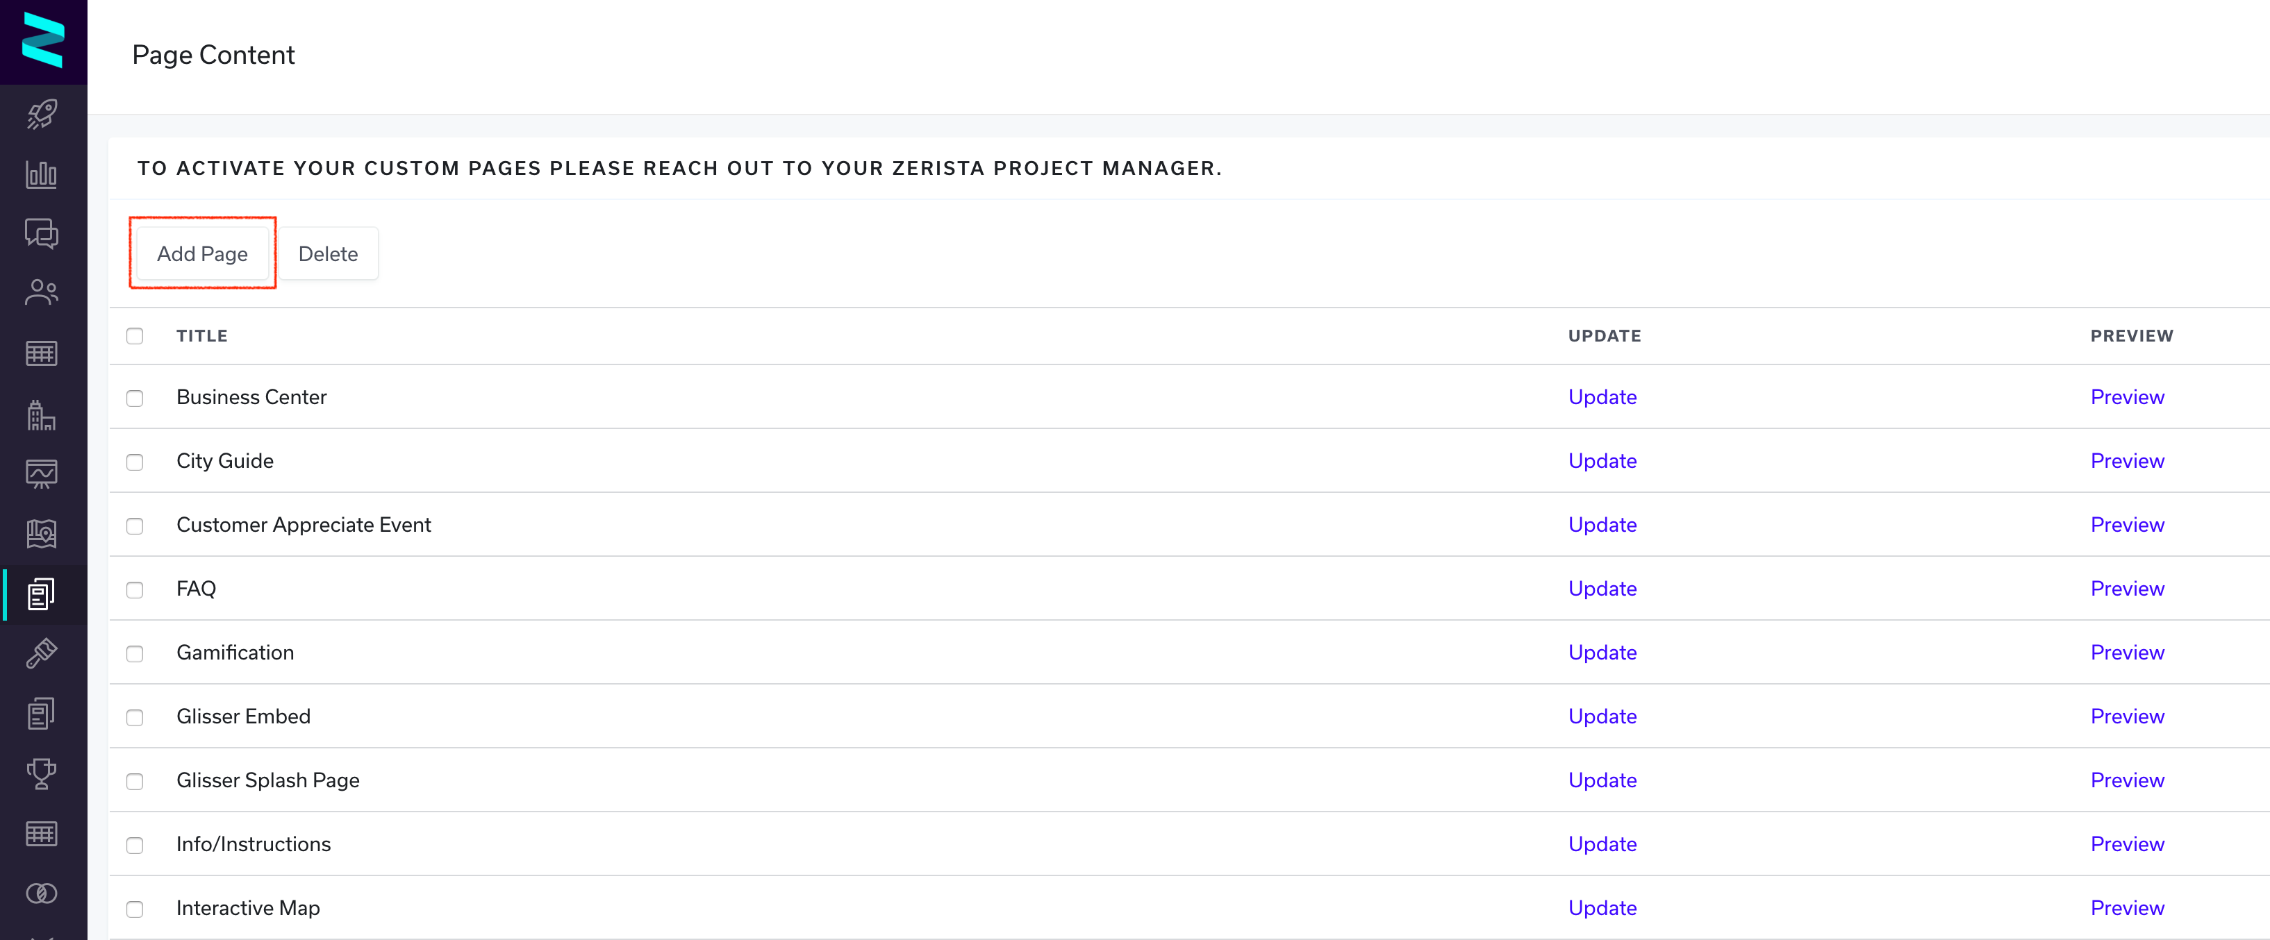
Task: Open the people/users icon in sidebar
Action: tap(42, 294)
